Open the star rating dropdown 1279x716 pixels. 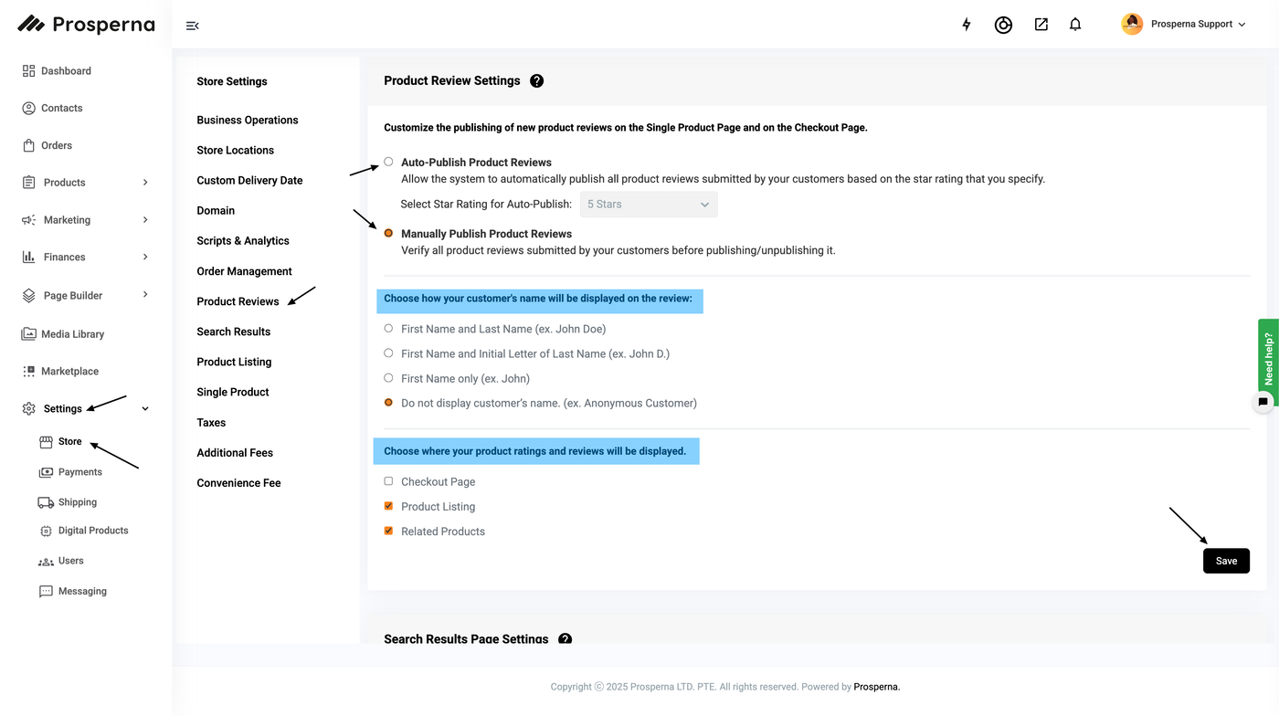pos(649,205)
